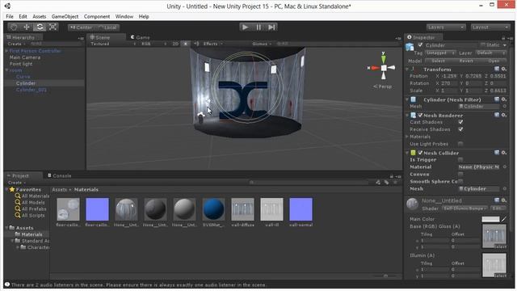Open the scene Effects dropdown

coord(213,44)
